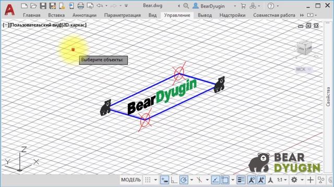
Task: Open Customize Quick Access Toolbar dropdown
Action: [x=126, y=6]
